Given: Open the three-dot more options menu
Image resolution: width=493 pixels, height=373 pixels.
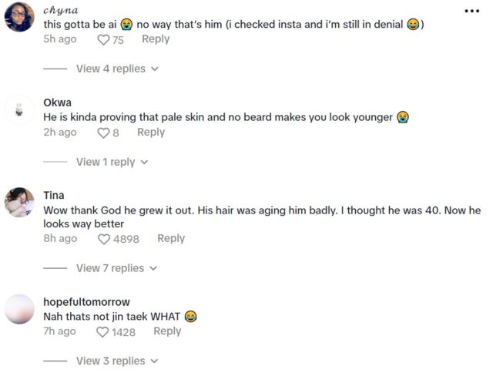Looking at the screenshot, I should [471, 11].
